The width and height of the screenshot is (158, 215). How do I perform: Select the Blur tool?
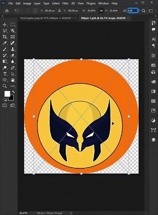tap(12, 61)
